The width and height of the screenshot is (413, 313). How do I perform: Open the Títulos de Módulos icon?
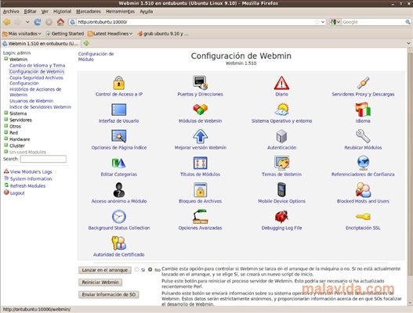point(200,163)
